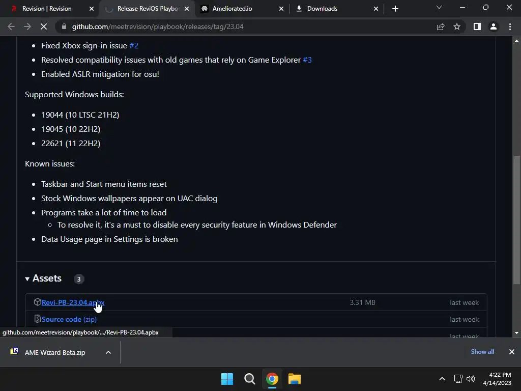This screenshot has width=521, height=391.
Task: Close the downloads bar
Action: 512,352
